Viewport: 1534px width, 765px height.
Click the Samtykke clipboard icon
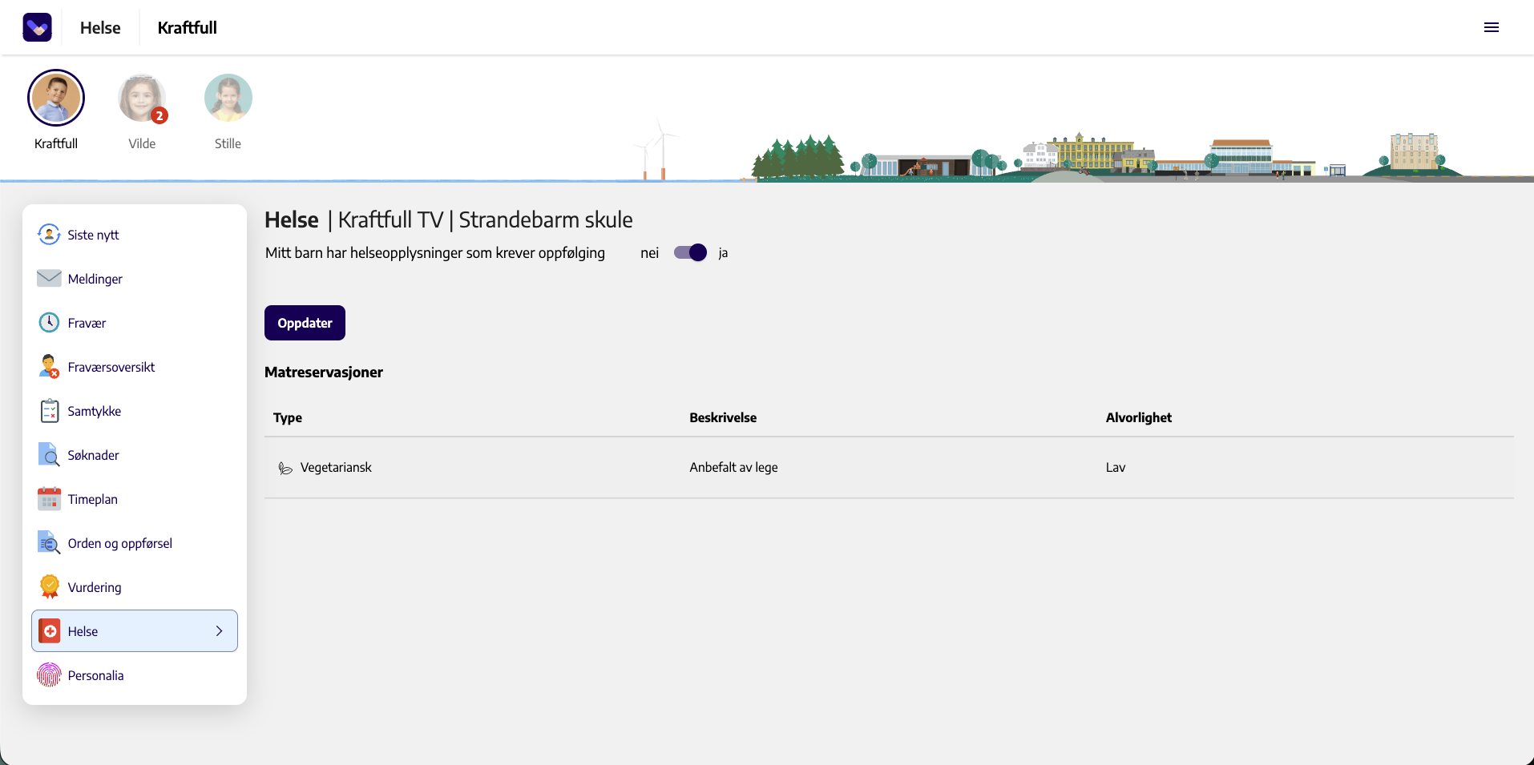(x=49, y=411)
